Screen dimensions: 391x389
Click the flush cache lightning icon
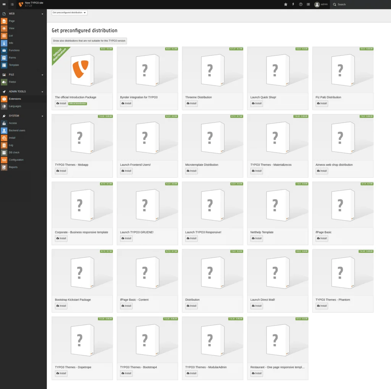293,4
